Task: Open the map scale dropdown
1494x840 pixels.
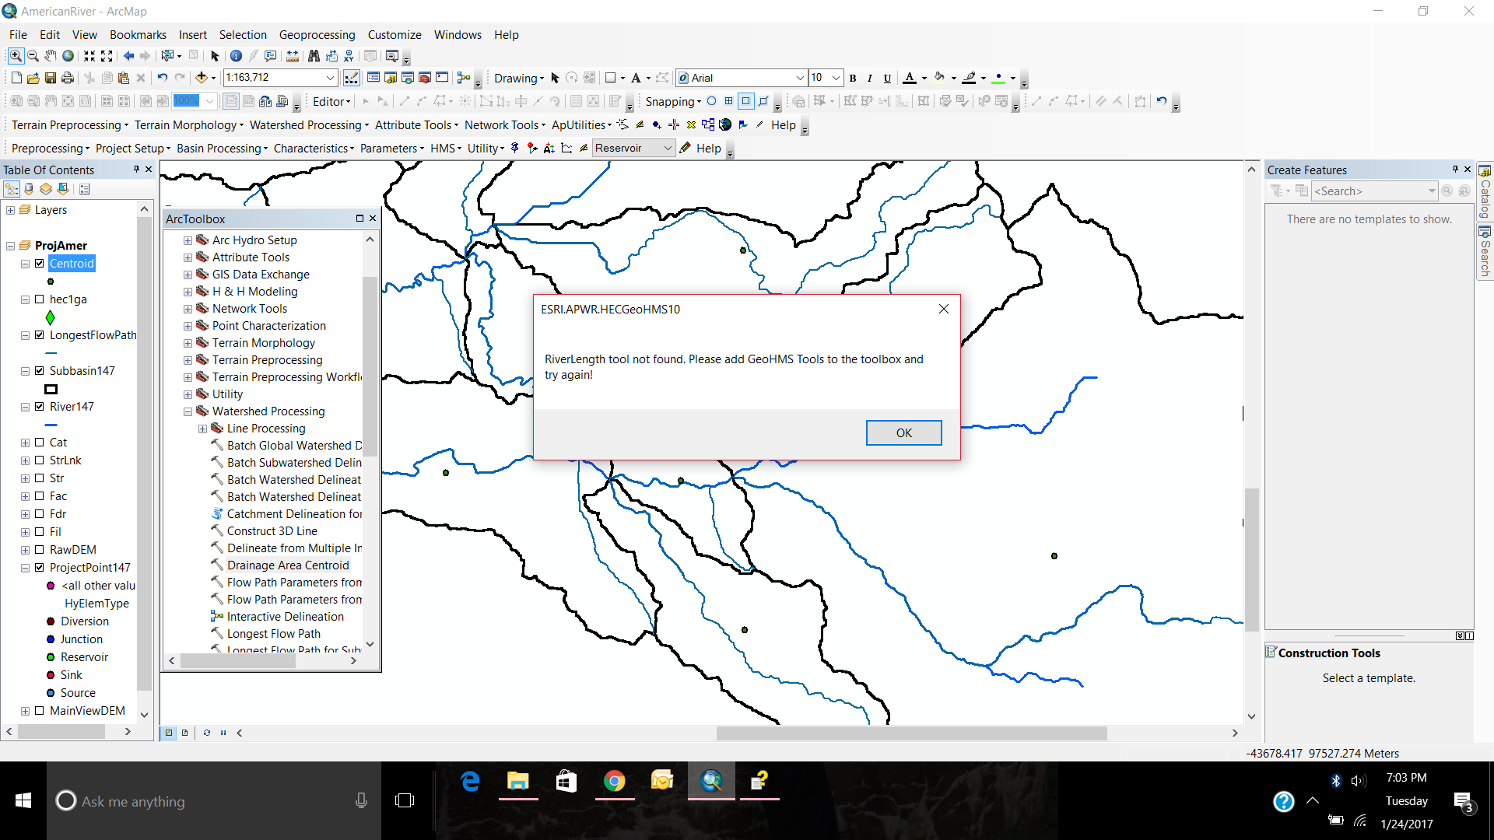Action: [330, 78]
